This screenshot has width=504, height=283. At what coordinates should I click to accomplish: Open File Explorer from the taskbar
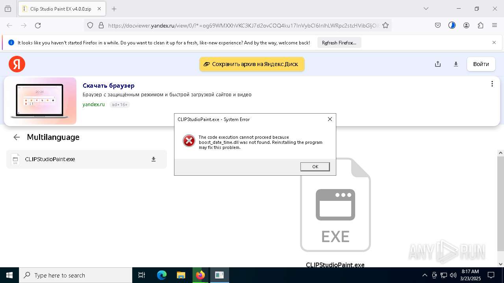181,275
